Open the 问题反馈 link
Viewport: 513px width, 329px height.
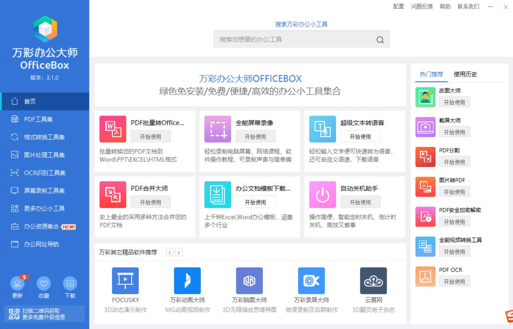click(422, 6)
